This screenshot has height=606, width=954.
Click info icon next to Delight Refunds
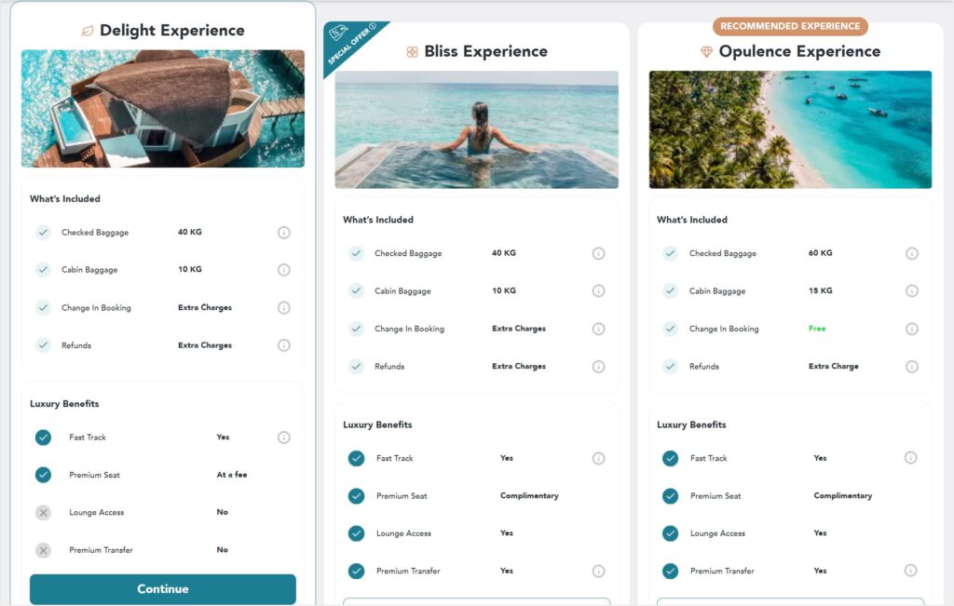click(x=283, y=345)
